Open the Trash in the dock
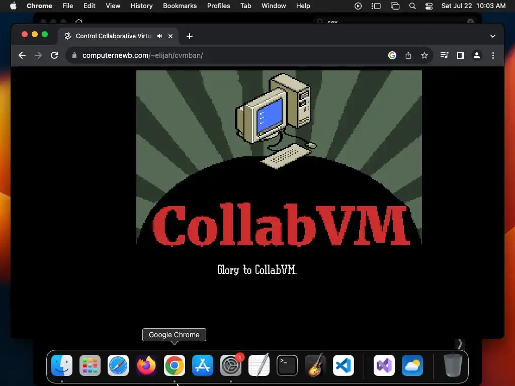 (453, 365)
